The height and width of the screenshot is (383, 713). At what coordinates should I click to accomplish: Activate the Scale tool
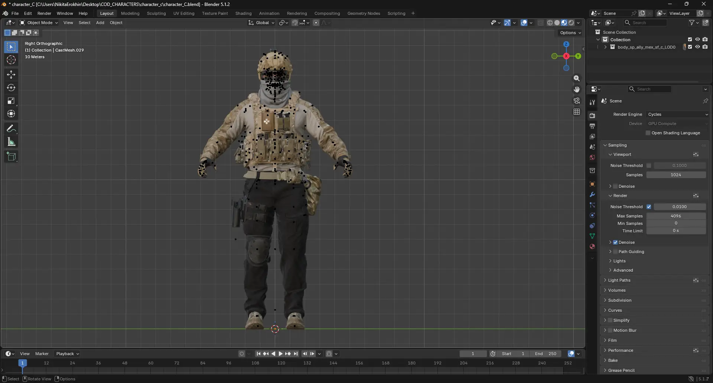(11, 101)
